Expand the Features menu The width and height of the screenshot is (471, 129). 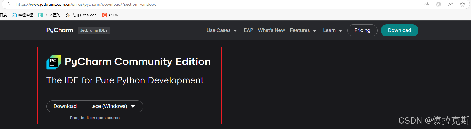tap(303, 30)
